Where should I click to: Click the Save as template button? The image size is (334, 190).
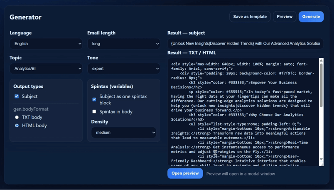250,17
